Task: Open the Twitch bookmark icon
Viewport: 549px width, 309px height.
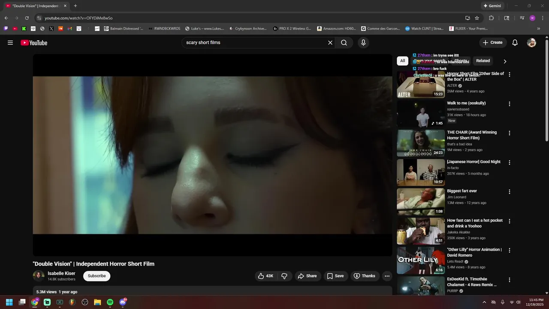Action: coord(6,28)
